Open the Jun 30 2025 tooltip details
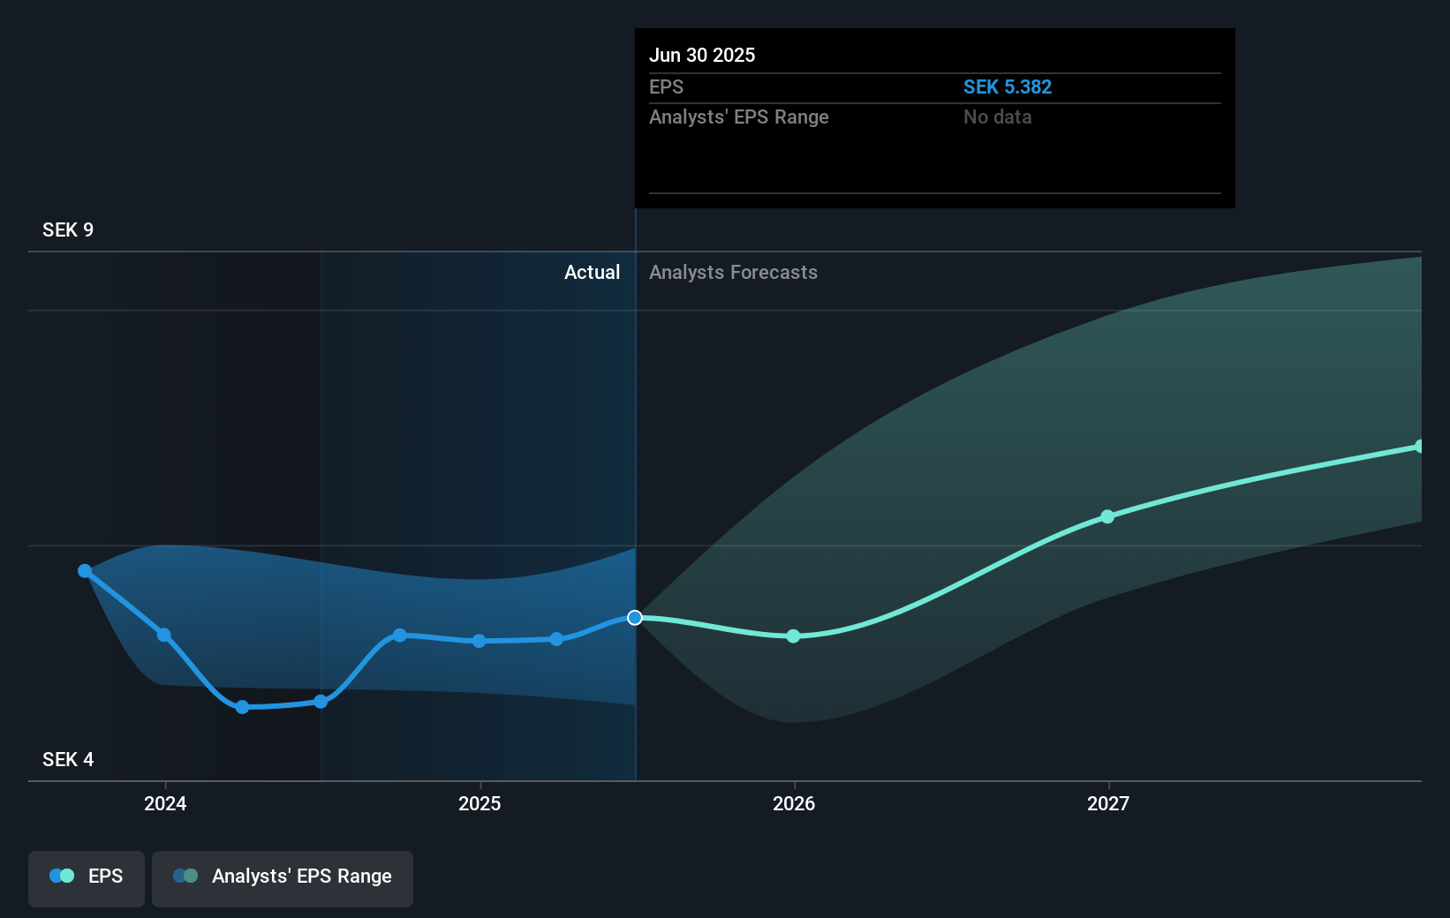The height and width of the screenshot is (918, 1450). pos(703,55)
